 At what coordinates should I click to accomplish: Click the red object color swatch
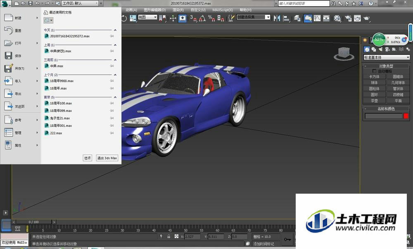406,116
